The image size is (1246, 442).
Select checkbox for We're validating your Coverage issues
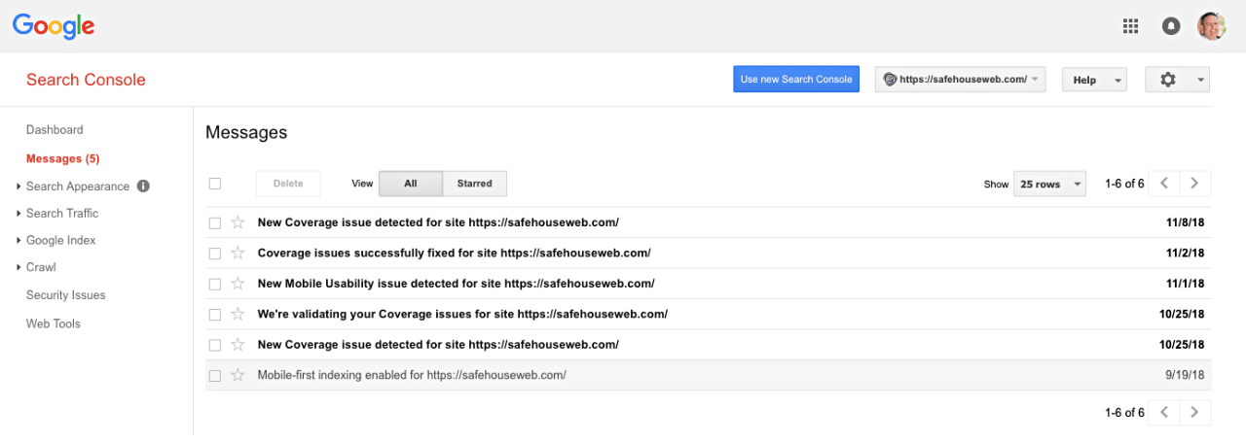pos(215,315)
